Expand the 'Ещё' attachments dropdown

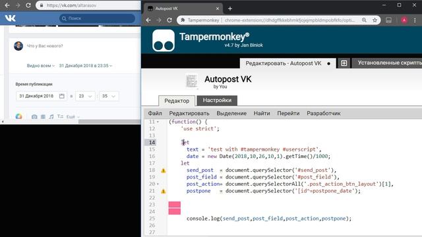point(73,117)
